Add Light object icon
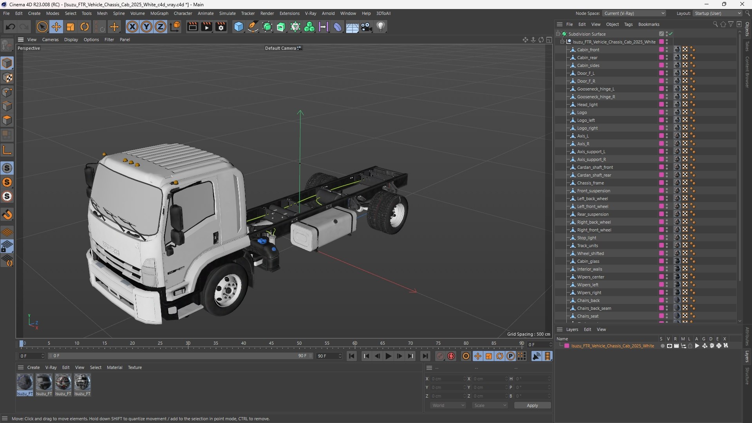This screenshot has width=752, height=423. 381,27
